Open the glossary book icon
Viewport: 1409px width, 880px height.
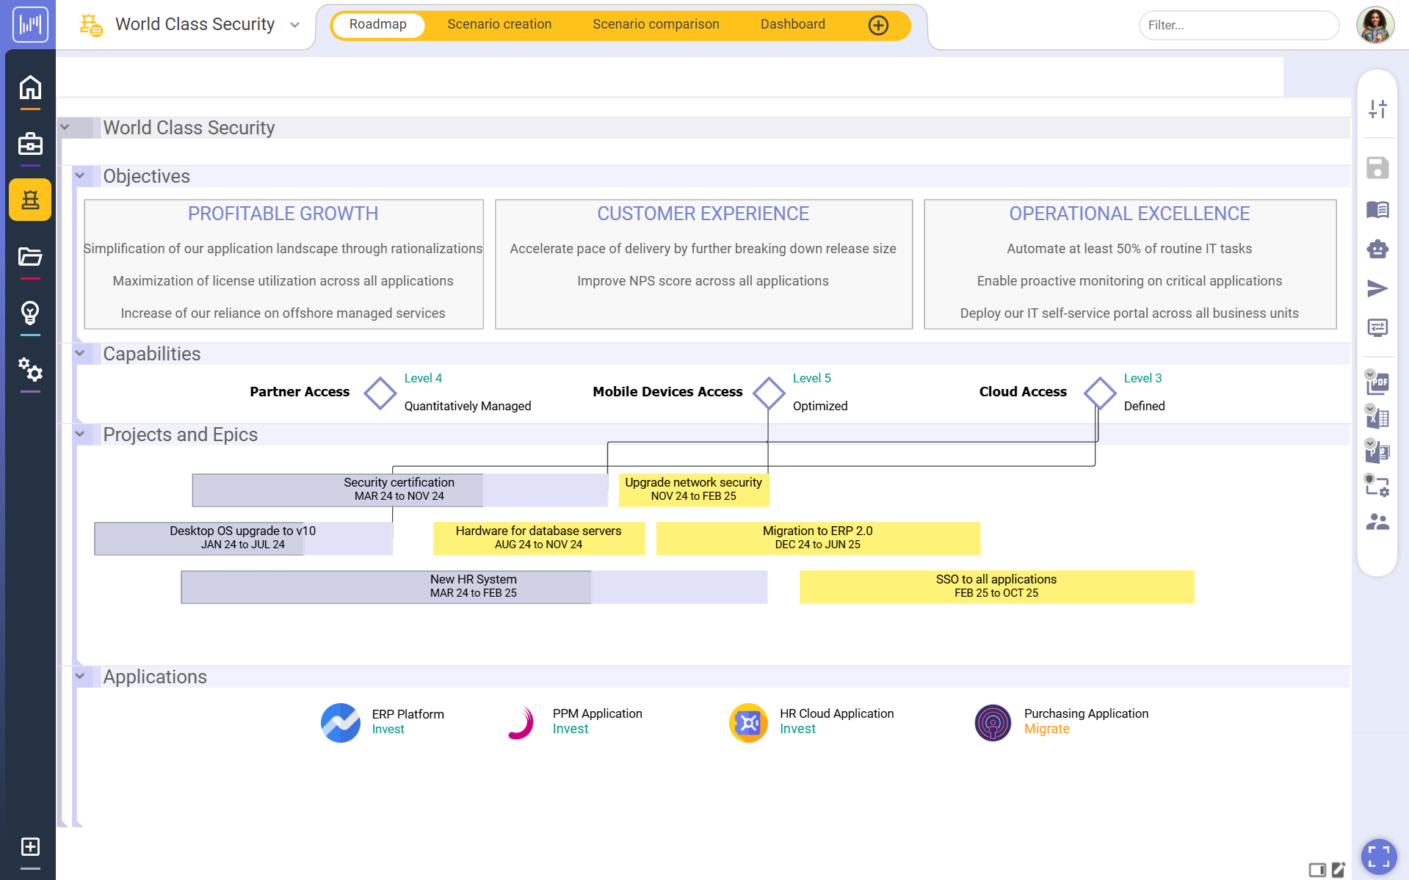tap(1378, 210)
